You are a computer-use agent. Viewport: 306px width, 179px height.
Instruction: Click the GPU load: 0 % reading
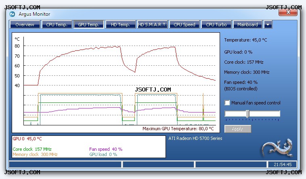tap(238, 52)
